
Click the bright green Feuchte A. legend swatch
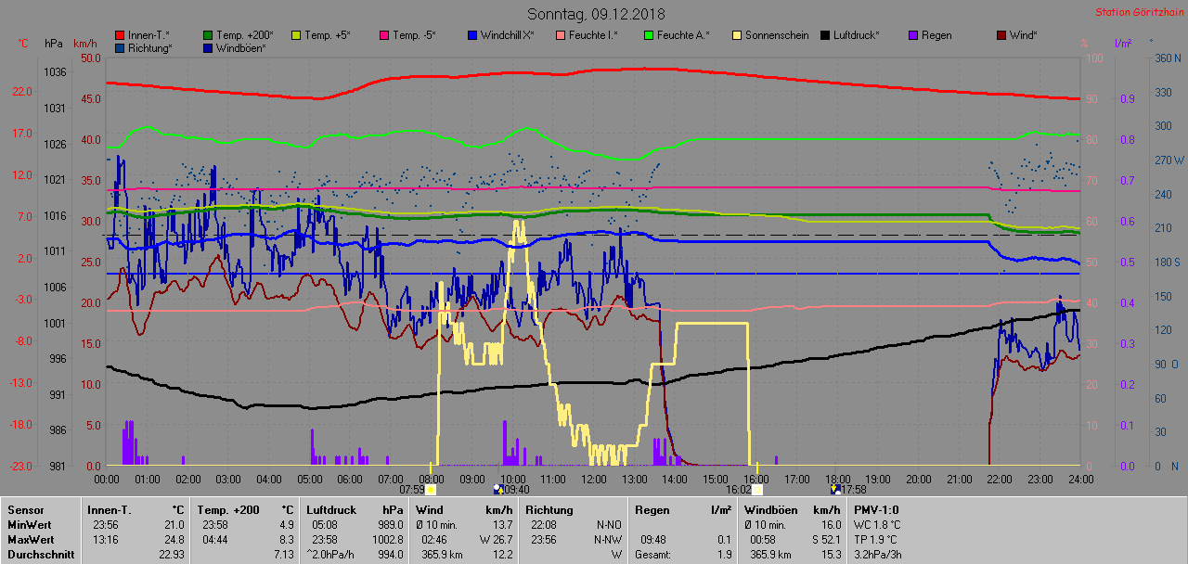coord(650,35)
